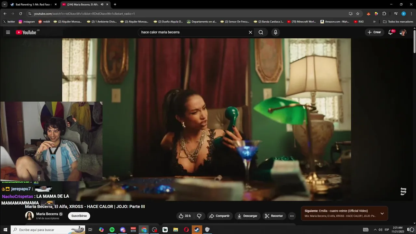Screen dimensions: 416x234
Task: Open the Opera browser from taskbar
Action: (186, 230)
